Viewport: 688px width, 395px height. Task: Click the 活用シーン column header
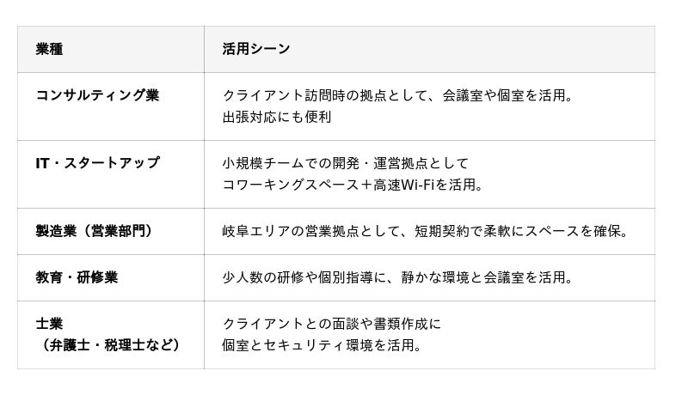(x=256, y=49)
